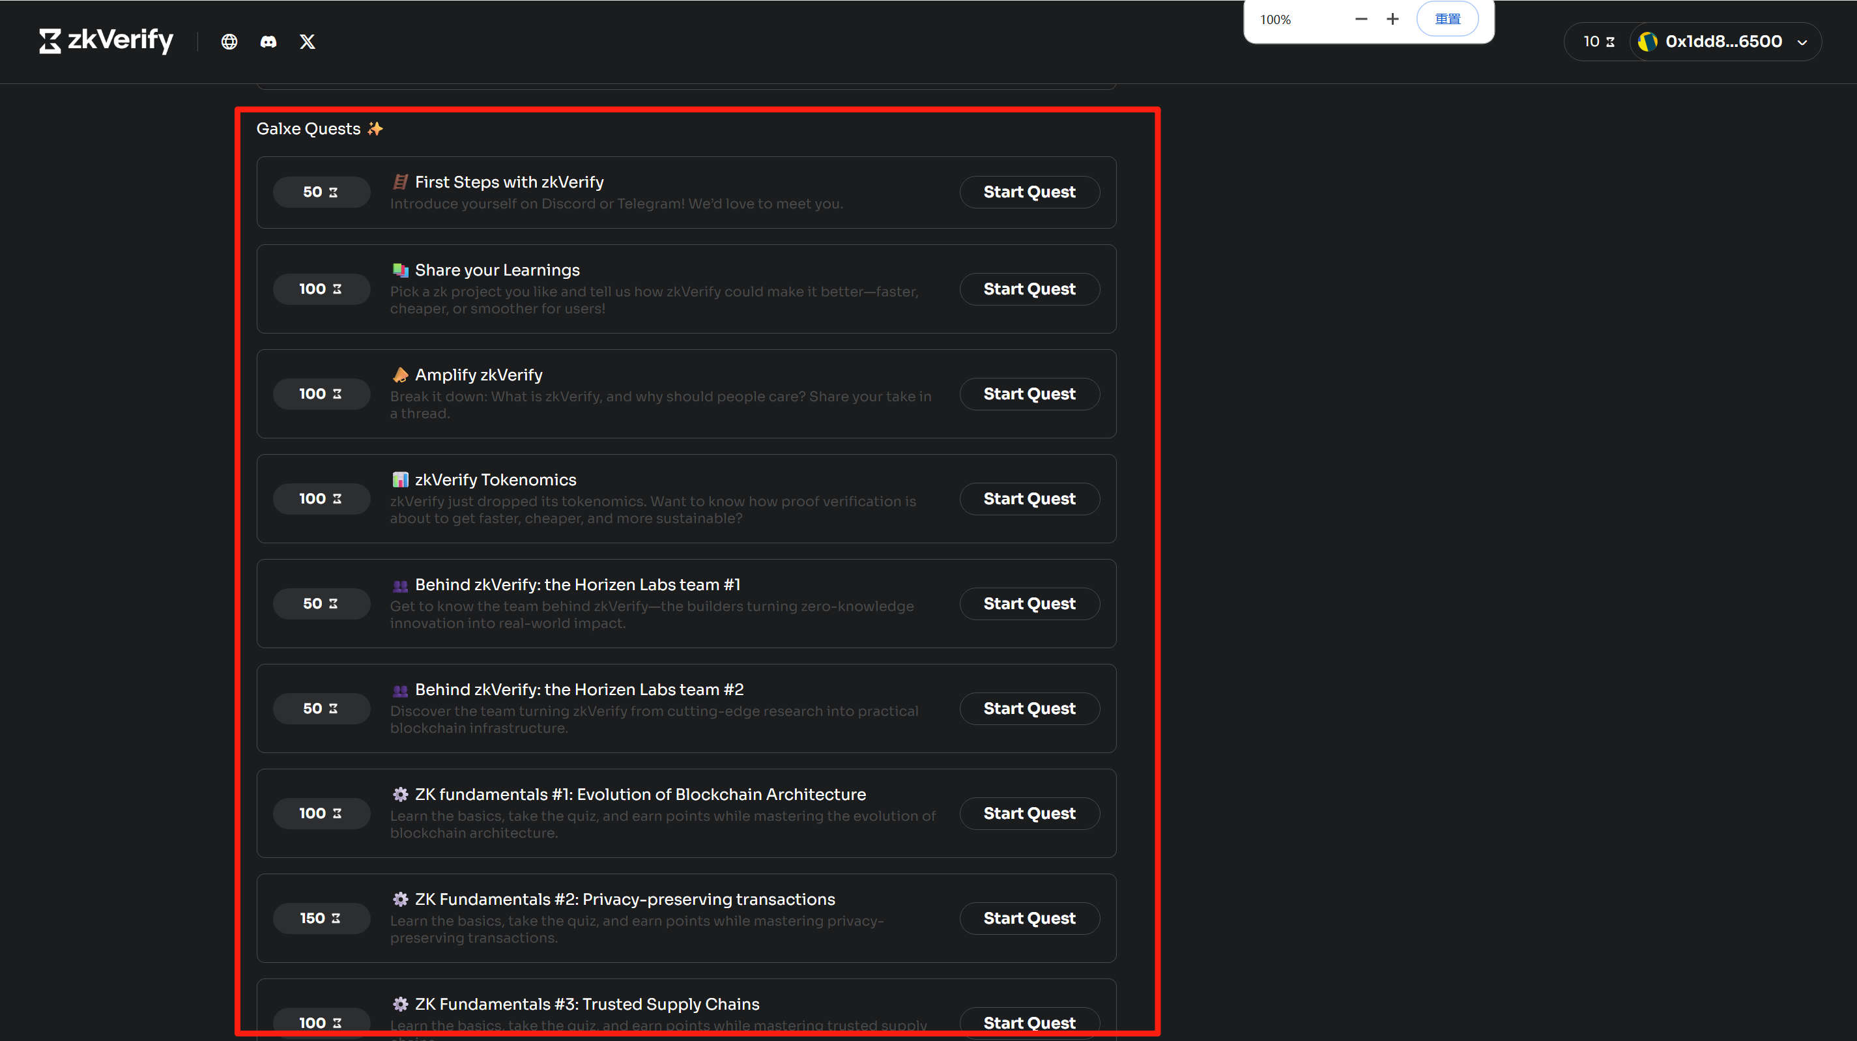Expand the 0x1dd8...6500 wallet dropdown
This screenshot has height=1041, width=1857.
(1725, 42)
